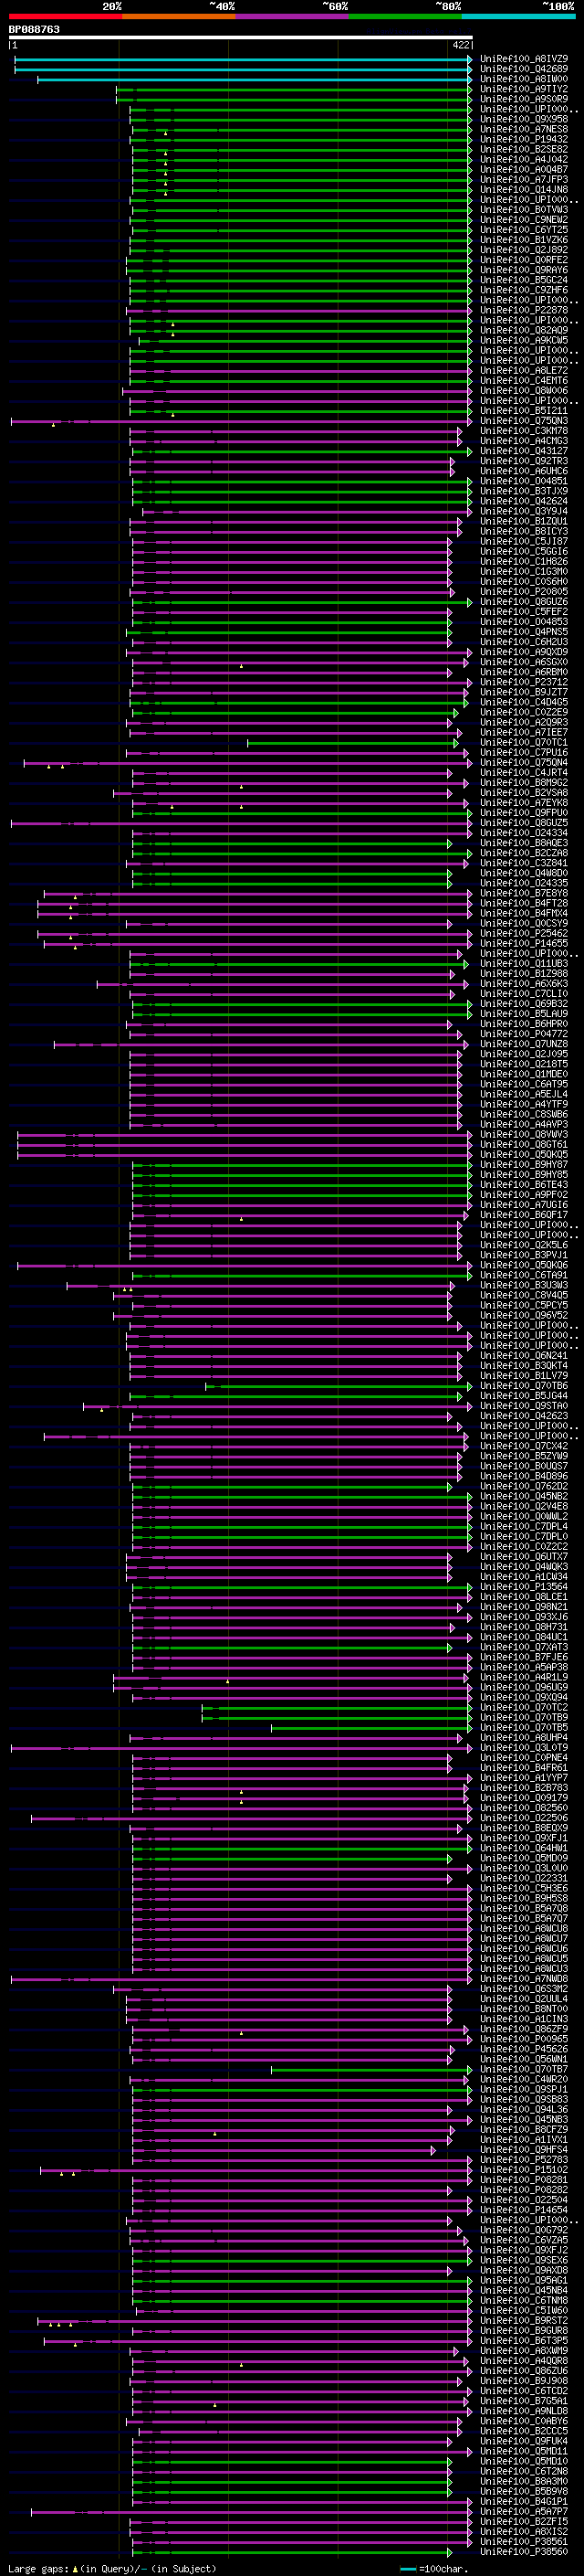Select hit label UniRef100_B7E8Y8
This screenshot has width=584, height=2576.
tap(524, 893)
